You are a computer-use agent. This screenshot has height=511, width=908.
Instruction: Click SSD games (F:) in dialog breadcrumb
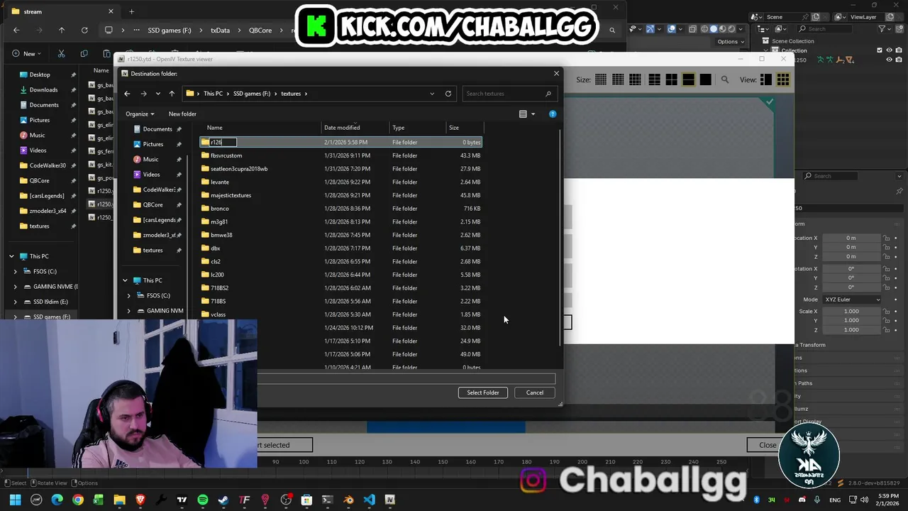[252, 94]
